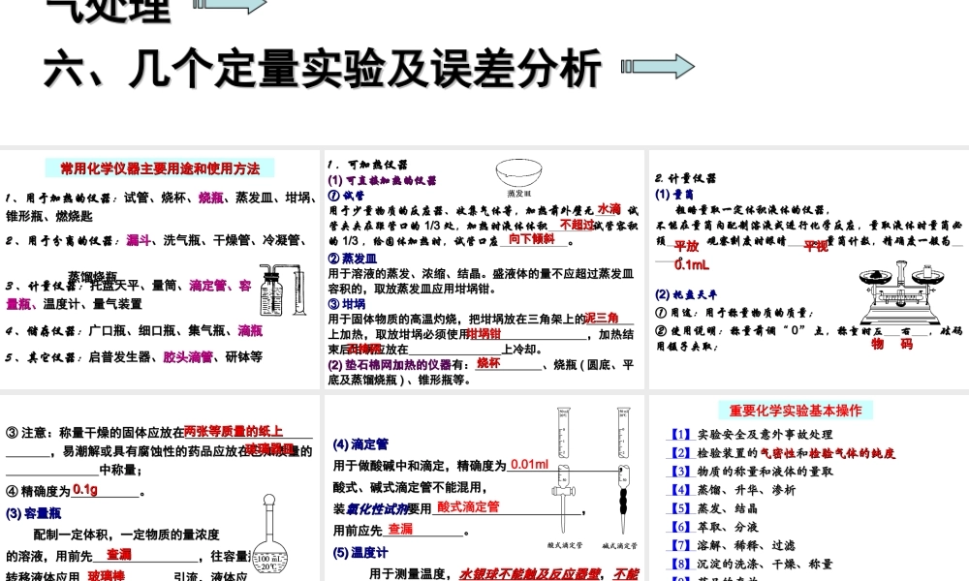Viewport: 969px width, 581px height.
Task: Click the subheading (3) 容量瓶
Action: pyautogui.click(x=33, y=513)
